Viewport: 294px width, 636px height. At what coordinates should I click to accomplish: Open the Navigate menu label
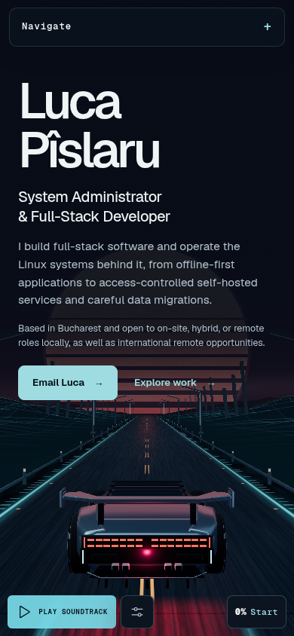coord(46,26)
